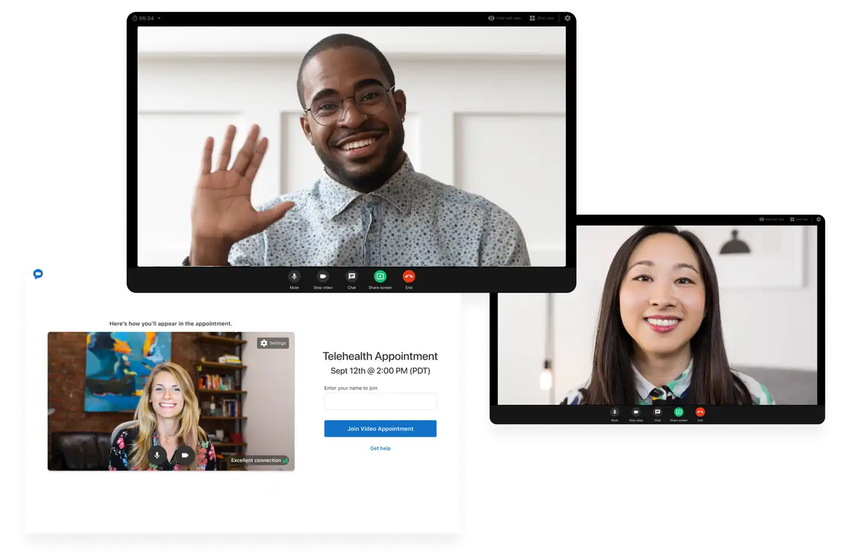Switch to Grid view
This screenshot has height=558, width=844.
point(541,18)
